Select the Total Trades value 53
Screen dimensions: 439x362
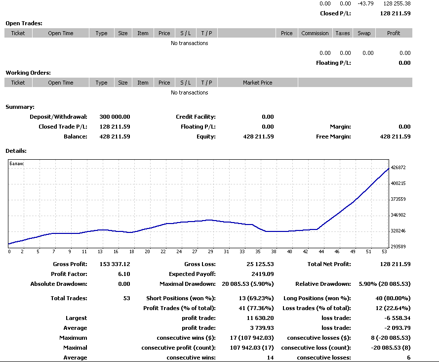tap(127, 298)
